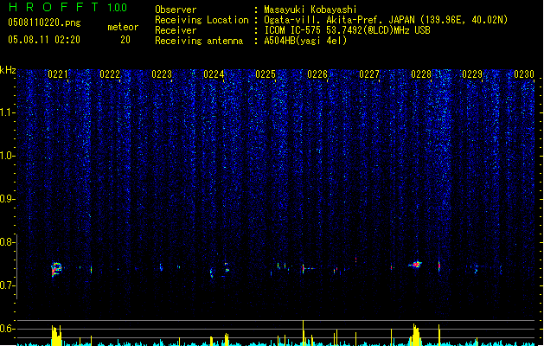
Task: Click the tall yellow power spike before 0226
Action: 304,332
